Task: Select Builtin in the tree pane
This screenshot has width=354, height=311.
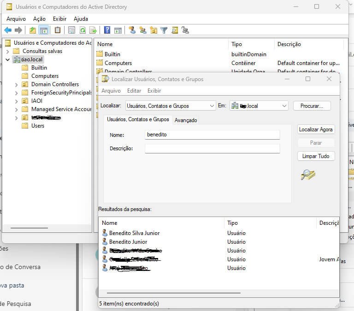Action: pos(39,68)
